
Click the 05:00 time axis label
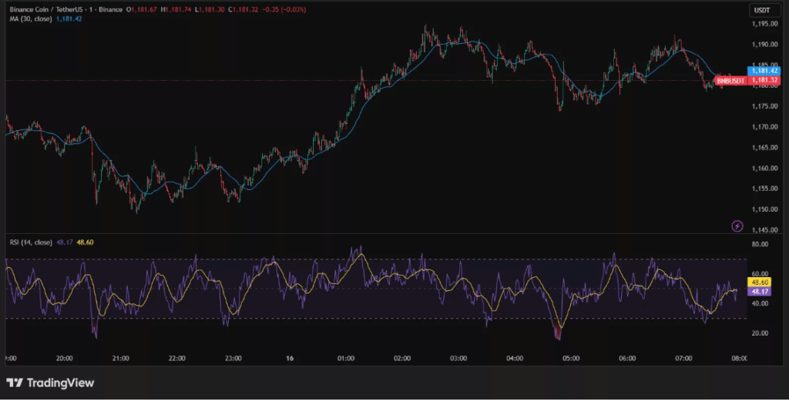[x=571, y=358]
